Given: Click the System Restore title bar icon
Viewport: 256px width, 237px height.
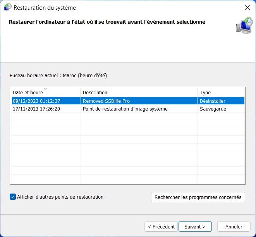Looking at the screenshot, I should click(x=7, y=7).
